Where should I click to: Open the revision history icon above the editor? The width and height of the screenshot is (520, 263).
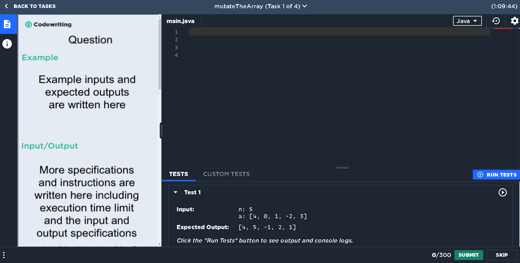coord(496,21)
